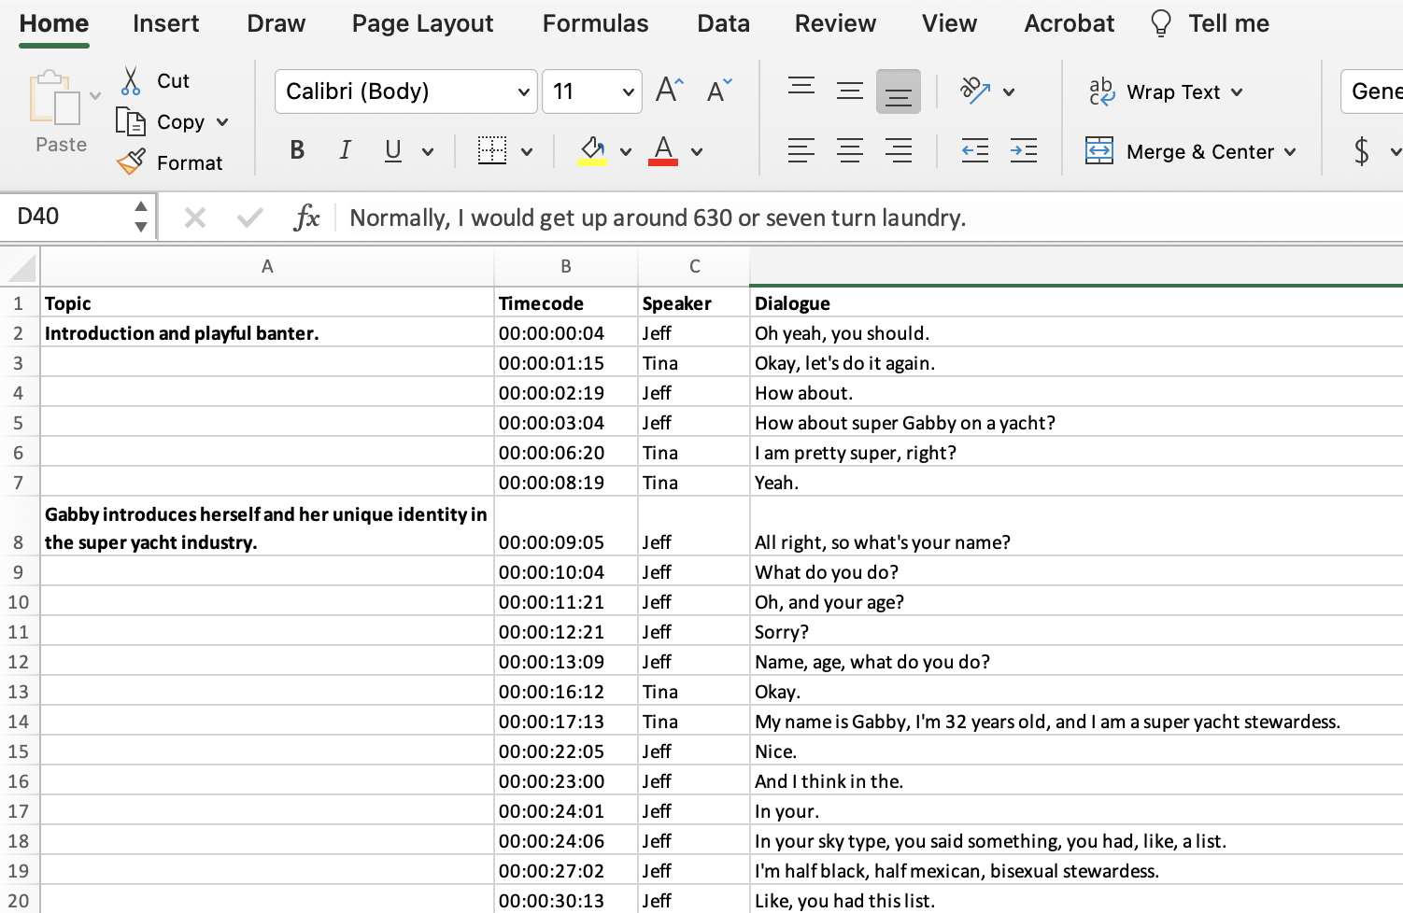This screenshot has width=1403, height=913.
Task: Select row 14 header
Action: click(19, 722)
